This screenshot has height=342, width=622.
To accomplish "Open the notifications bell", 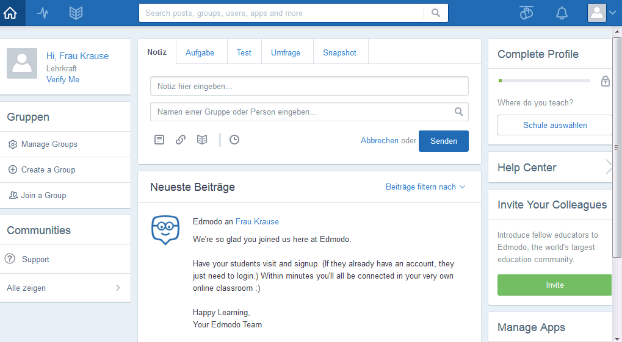I will point(562,13).
